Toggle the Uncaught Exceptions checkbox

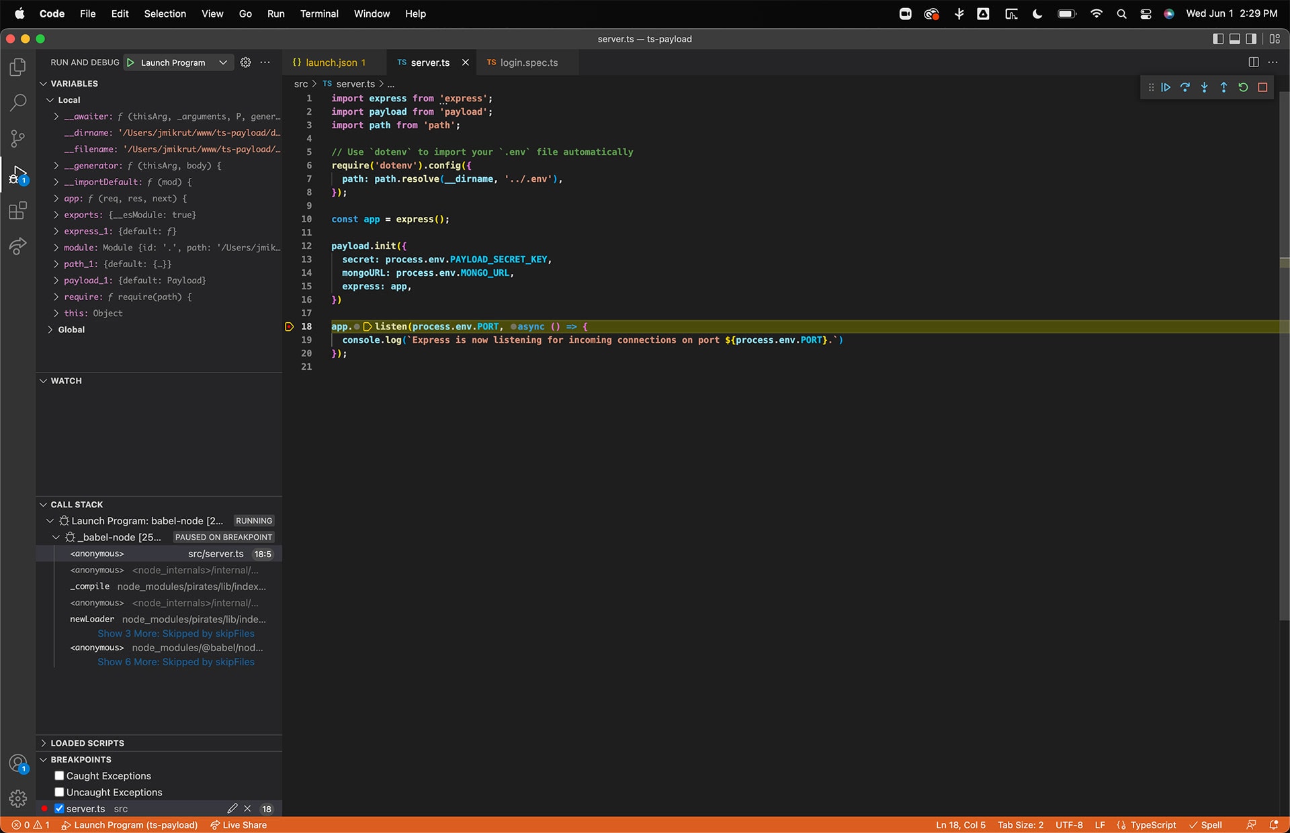coord(59,791)
